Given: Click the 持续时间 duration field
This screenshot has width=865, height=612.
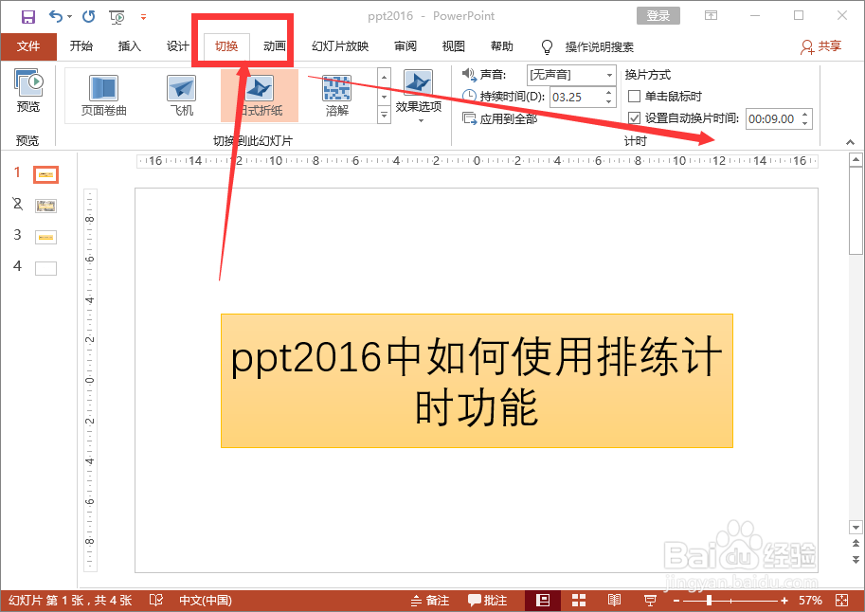Looking at the screenshot, I should (576, 98).
